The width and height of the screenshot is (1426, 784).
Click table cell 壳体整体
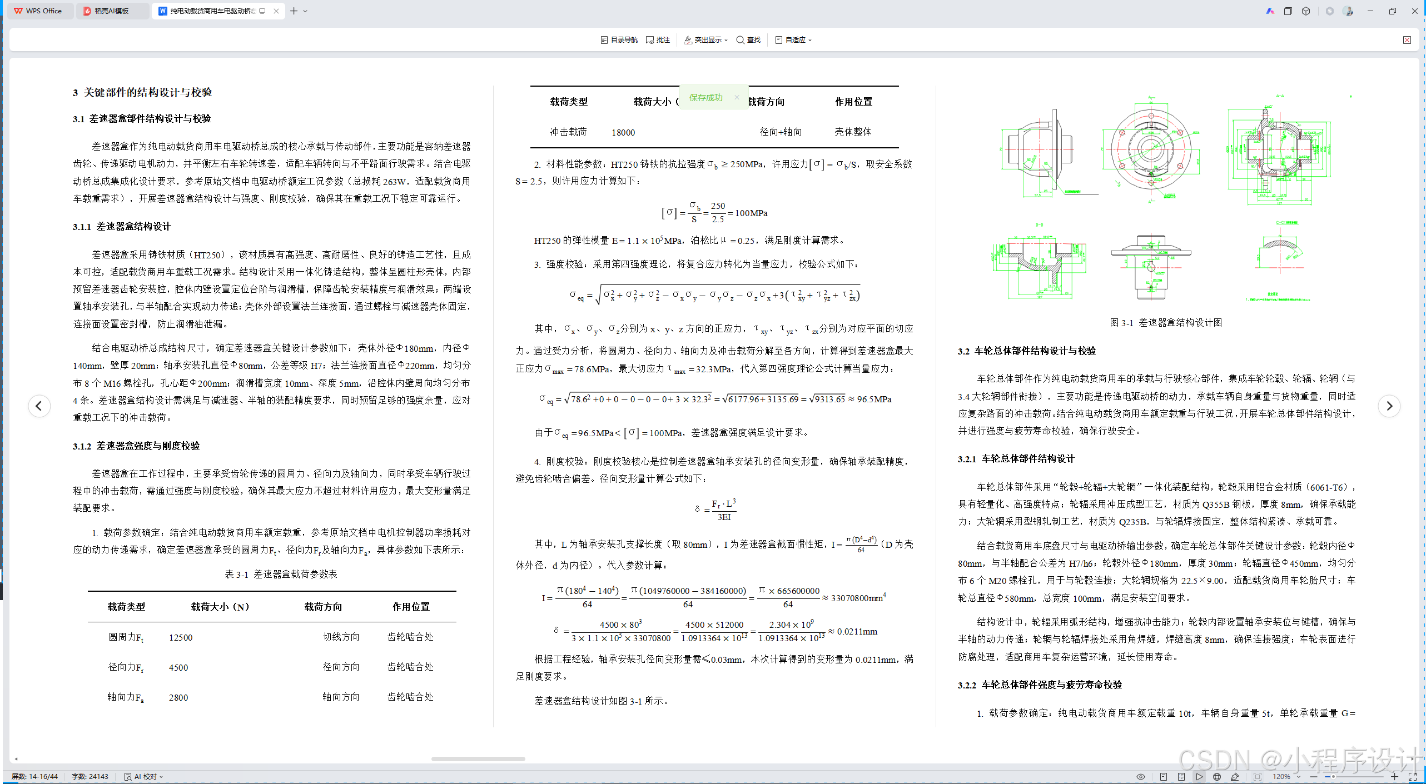pos(853,132)
